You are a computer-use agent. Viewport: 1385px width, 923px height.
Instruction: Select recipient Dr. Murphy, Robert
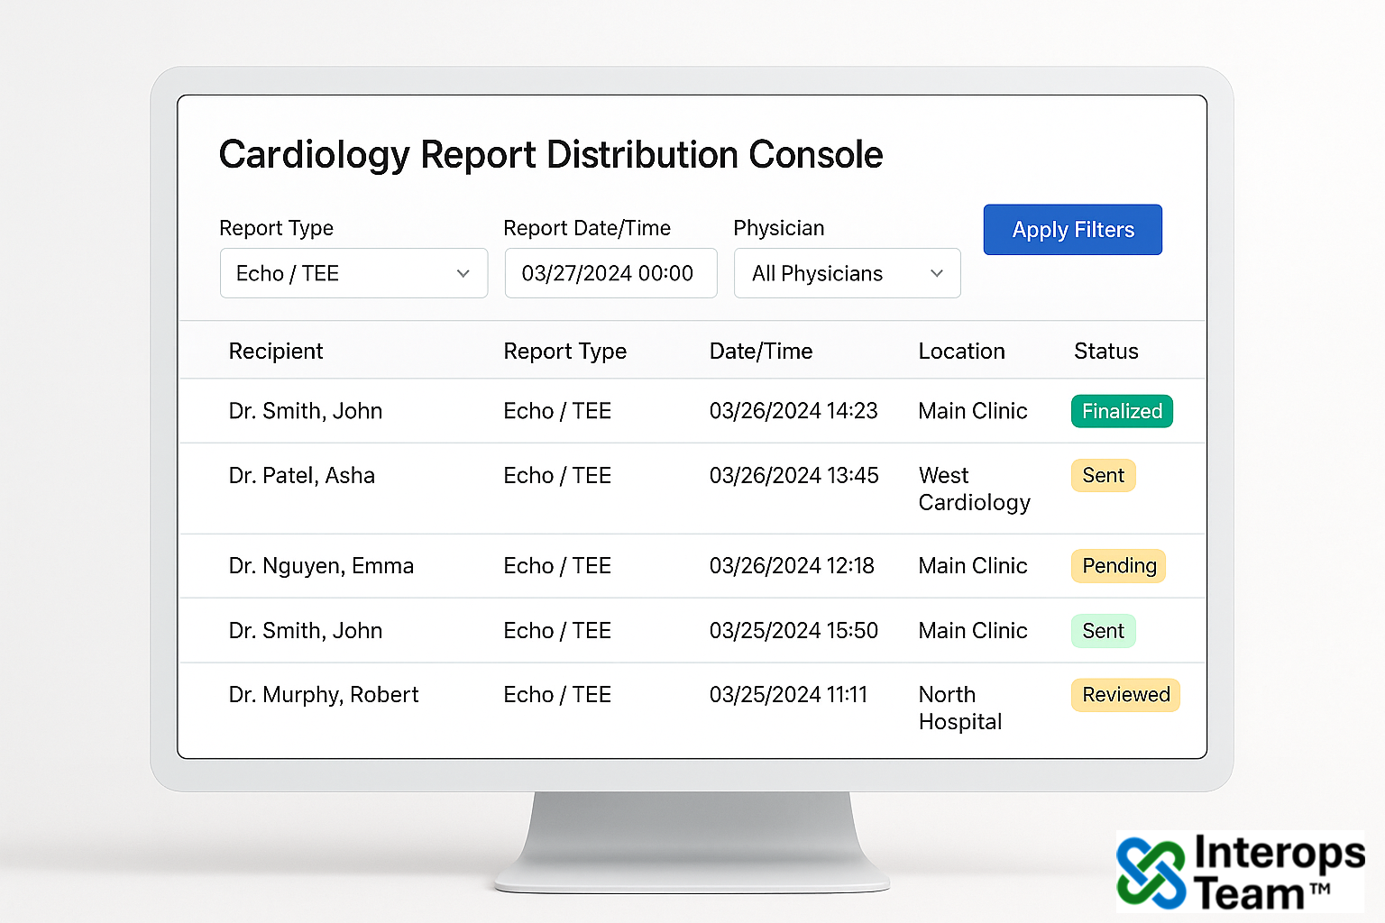(324, 695)
